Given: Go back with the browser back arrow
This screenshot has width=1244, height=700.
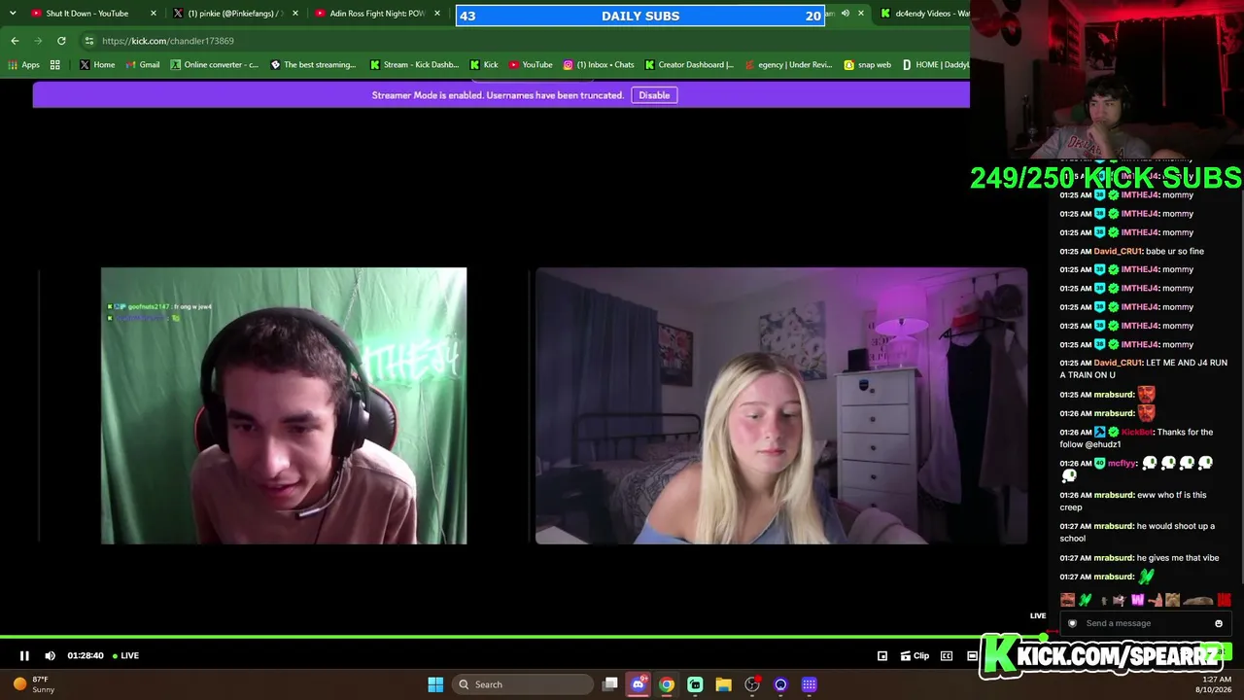Looking at the screenshot, I should (x=15, y=41).
